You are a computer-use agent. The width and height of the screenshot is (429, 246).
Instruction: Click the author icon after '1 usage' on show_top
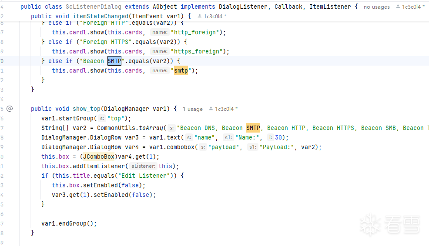[x=211, y=109]
